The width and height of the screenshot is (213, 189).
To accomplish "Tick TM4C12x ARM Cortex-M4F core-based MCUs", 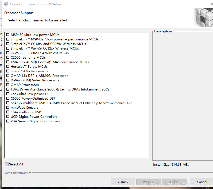I will click(x=8, y=62).
